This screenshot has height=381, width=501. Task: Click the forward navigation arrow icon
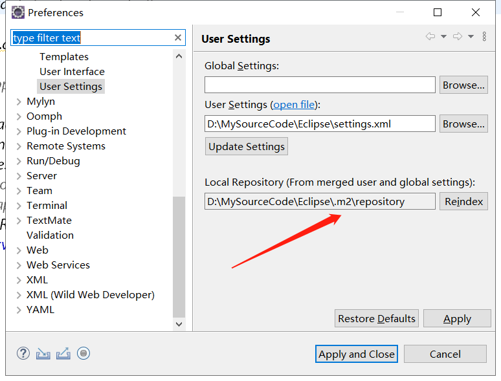point(458,36)
